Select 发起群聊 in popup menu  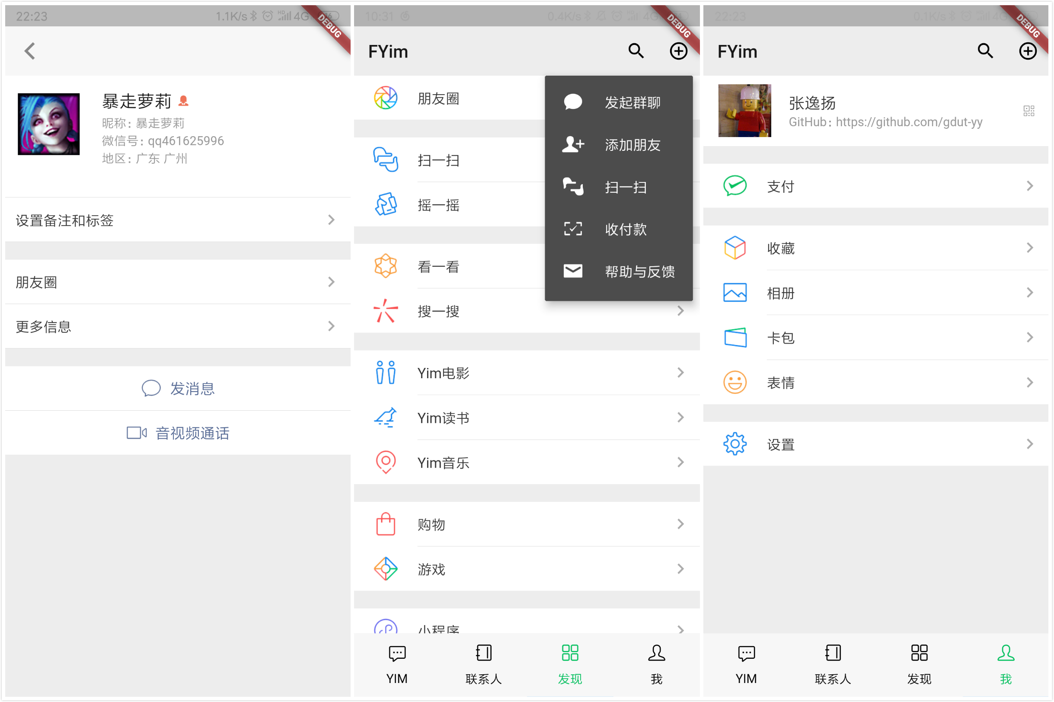(x=632, y=102)
